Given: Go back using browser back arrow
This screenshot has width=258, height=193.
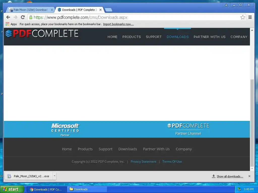Looking at the screenshot, I should click(8, 17).
